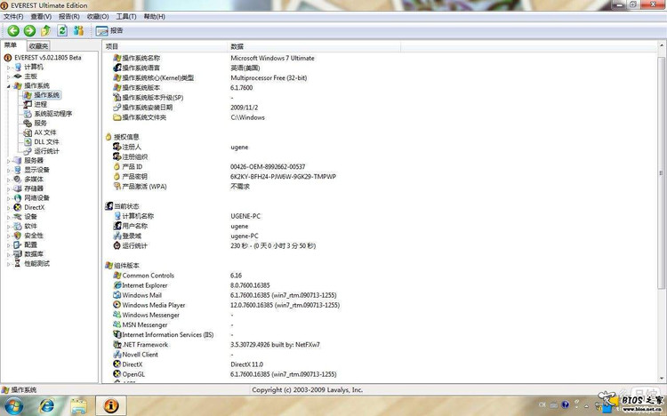Switch to the 收藏夹 tab
Viewport: 667px width, 416px height.
(38, 46)
